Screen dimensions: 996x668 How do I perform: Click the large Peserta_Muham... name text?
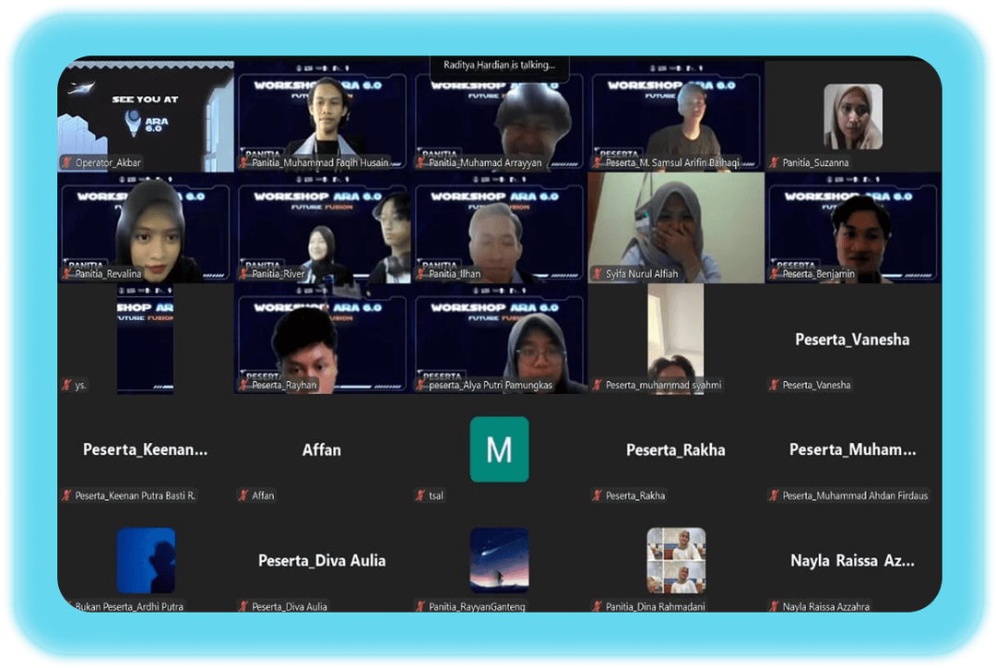pos(852,450)
